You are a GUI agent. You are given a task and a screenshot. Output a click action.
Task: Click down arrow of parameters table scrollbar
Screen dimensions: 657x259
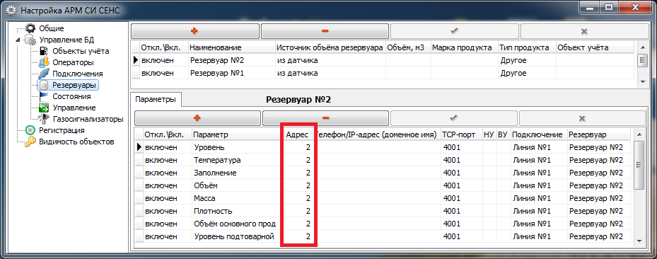639,241
